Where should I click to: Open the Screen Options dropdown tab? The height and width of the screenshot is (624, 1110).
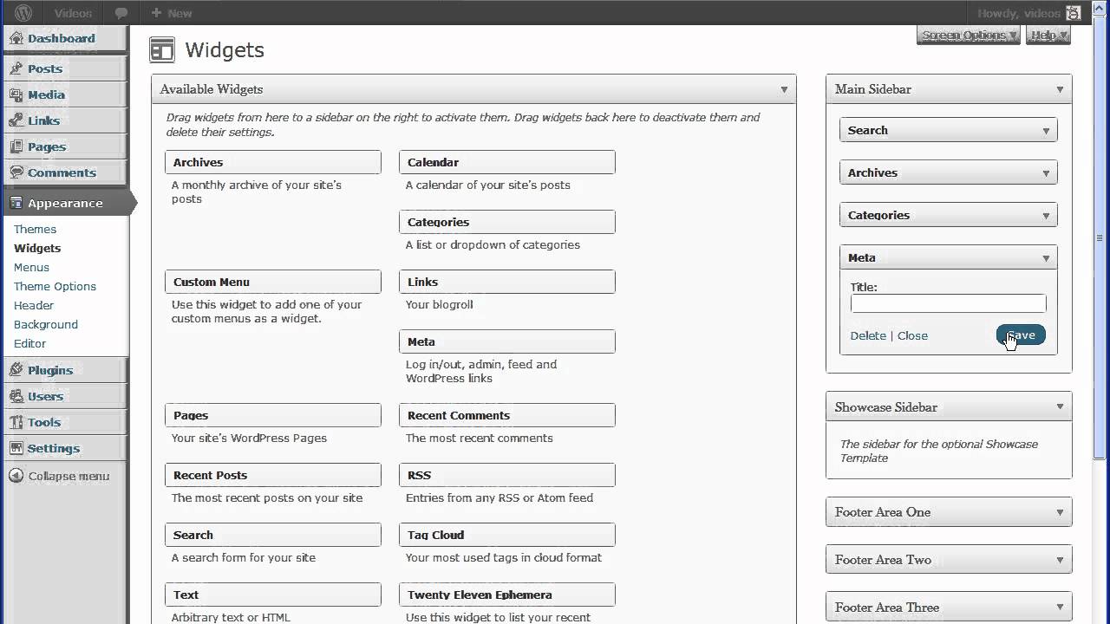tap(968, 35)
